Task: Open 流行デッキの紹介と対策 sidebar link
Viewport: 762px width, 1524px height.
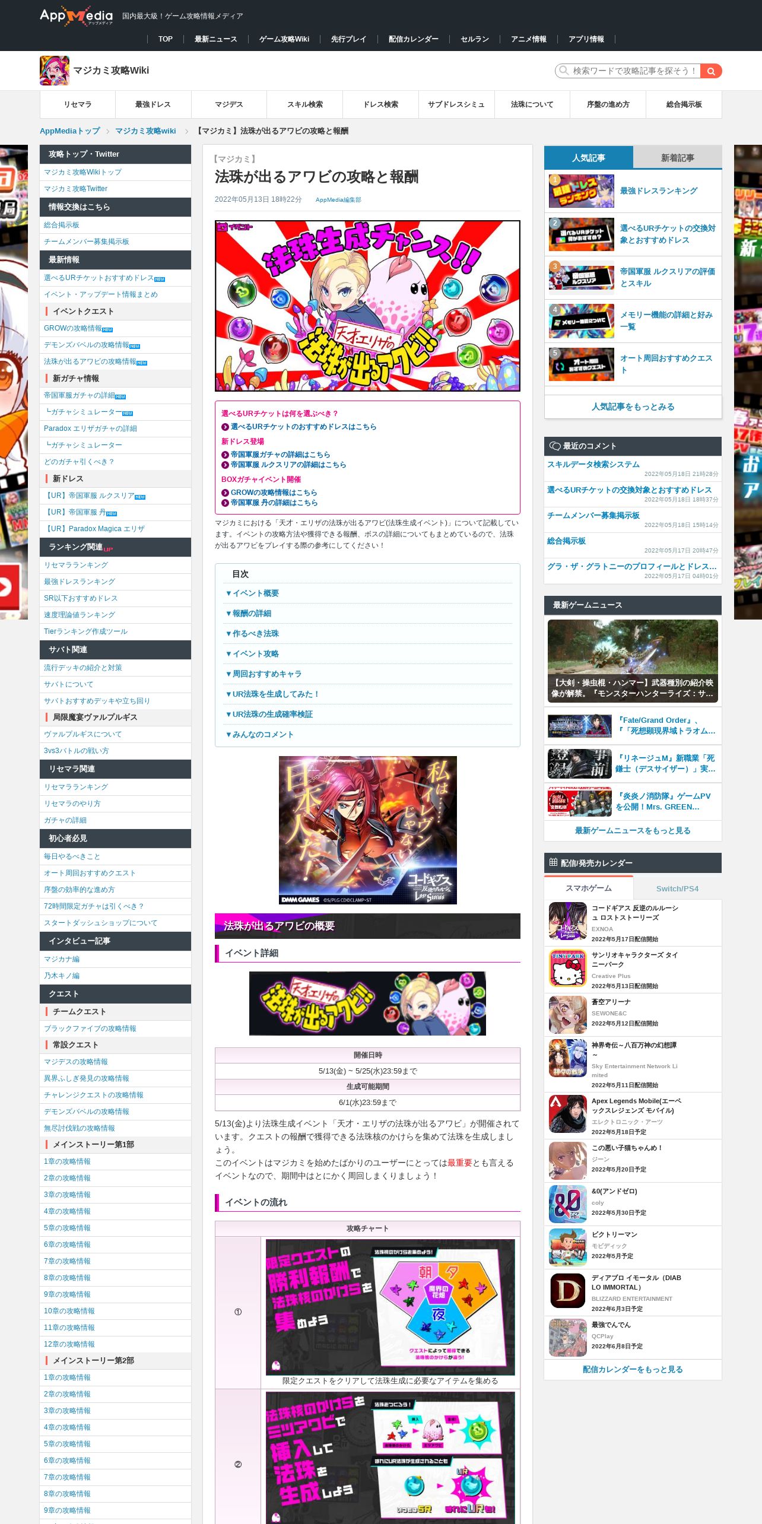Action: [x=82, y=668]
